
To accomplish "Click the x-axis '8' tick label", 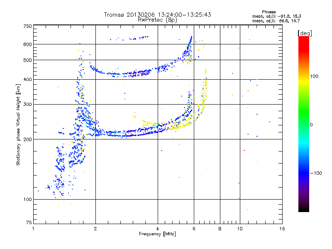I will point(220,229).
